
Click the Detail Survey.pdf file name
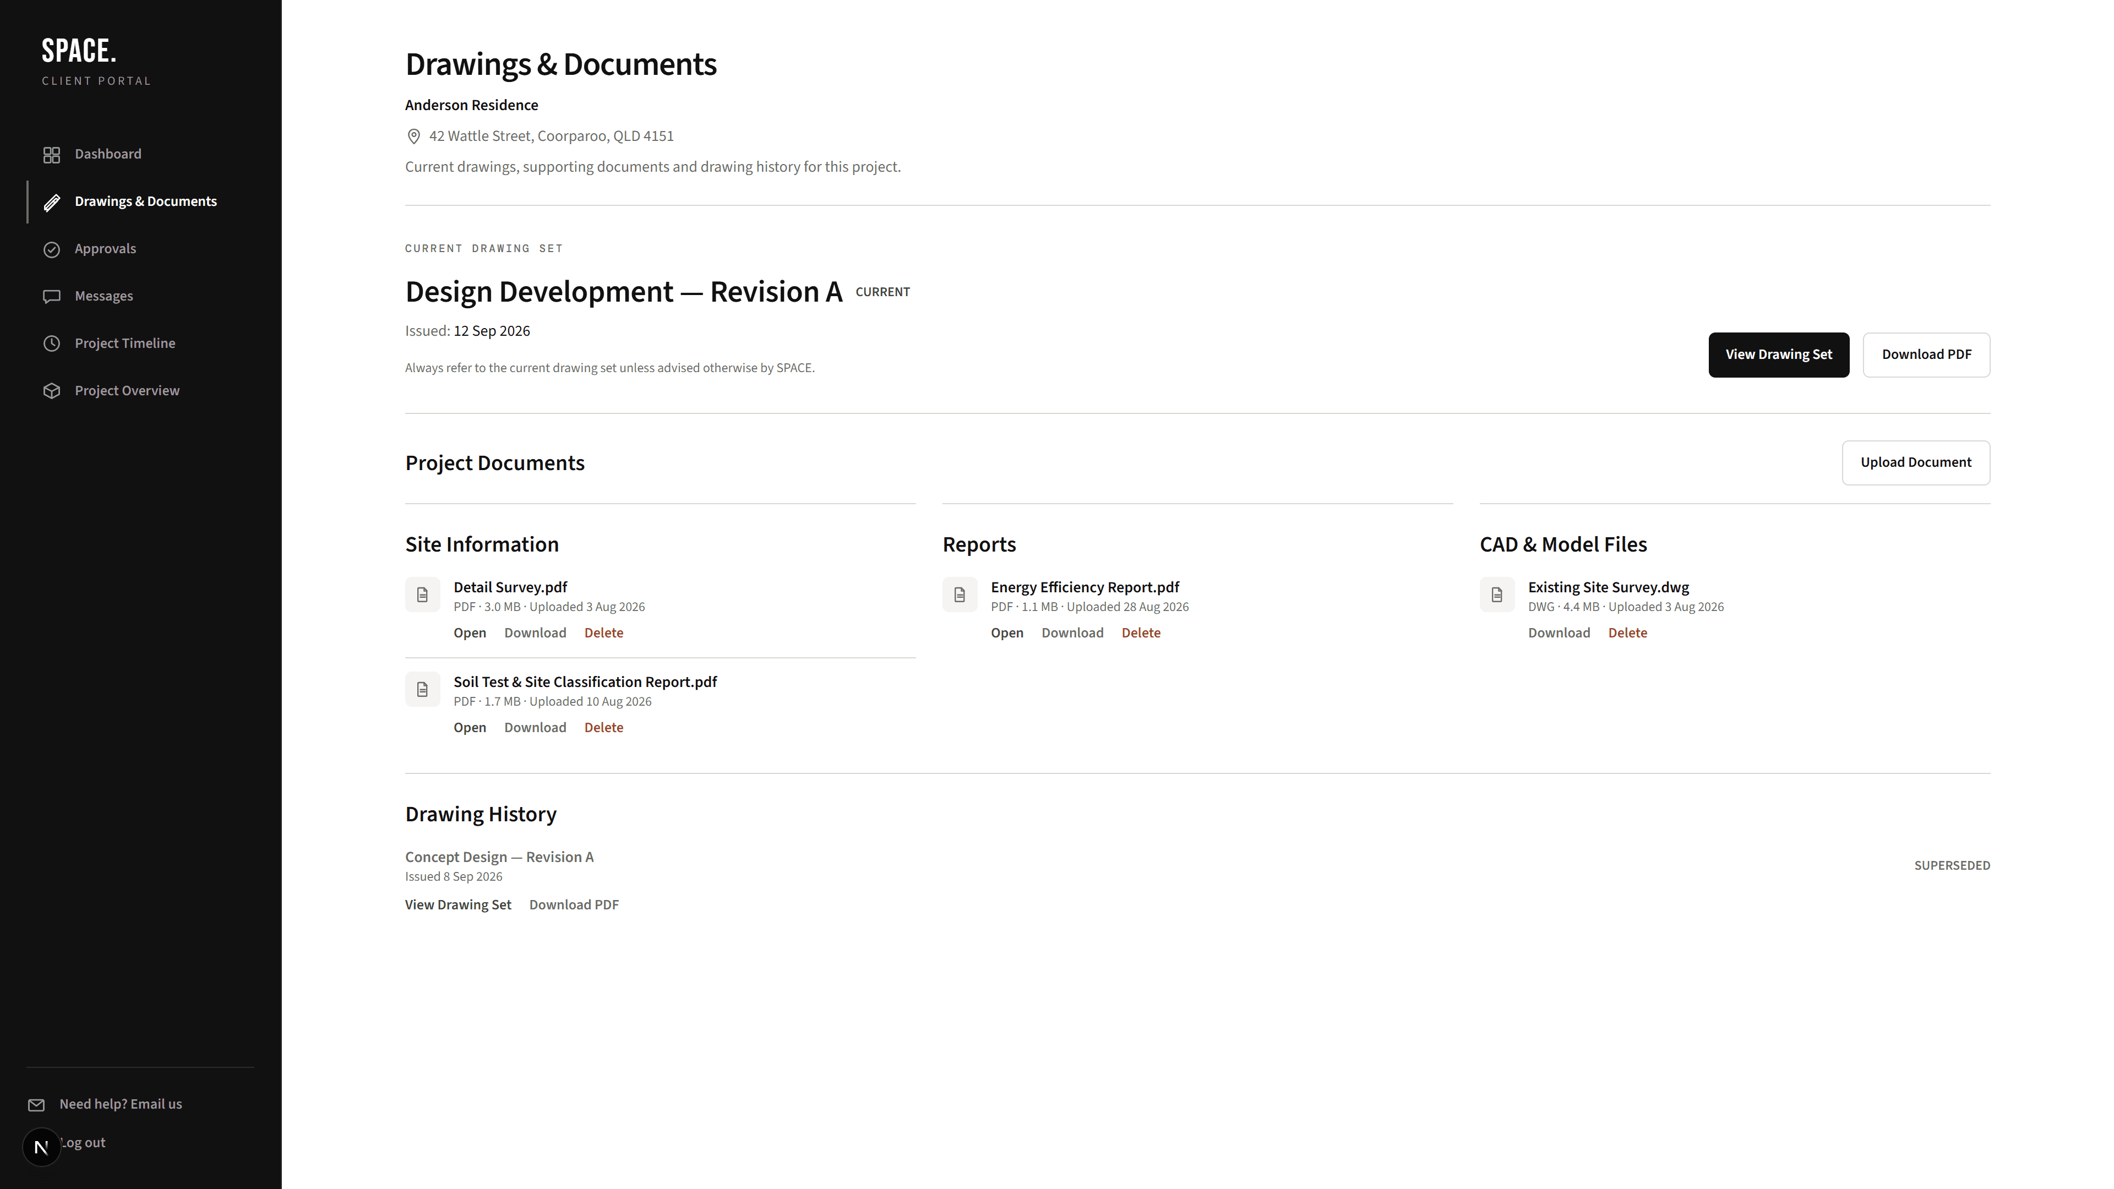tap(510, 587)
